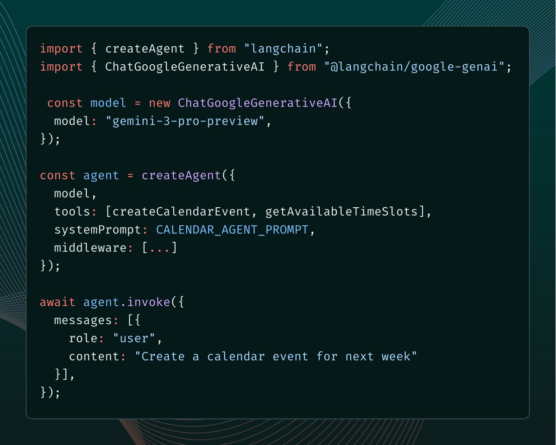Click the await keyword
This screenshot has width=556, height=445.
point(57,302)
